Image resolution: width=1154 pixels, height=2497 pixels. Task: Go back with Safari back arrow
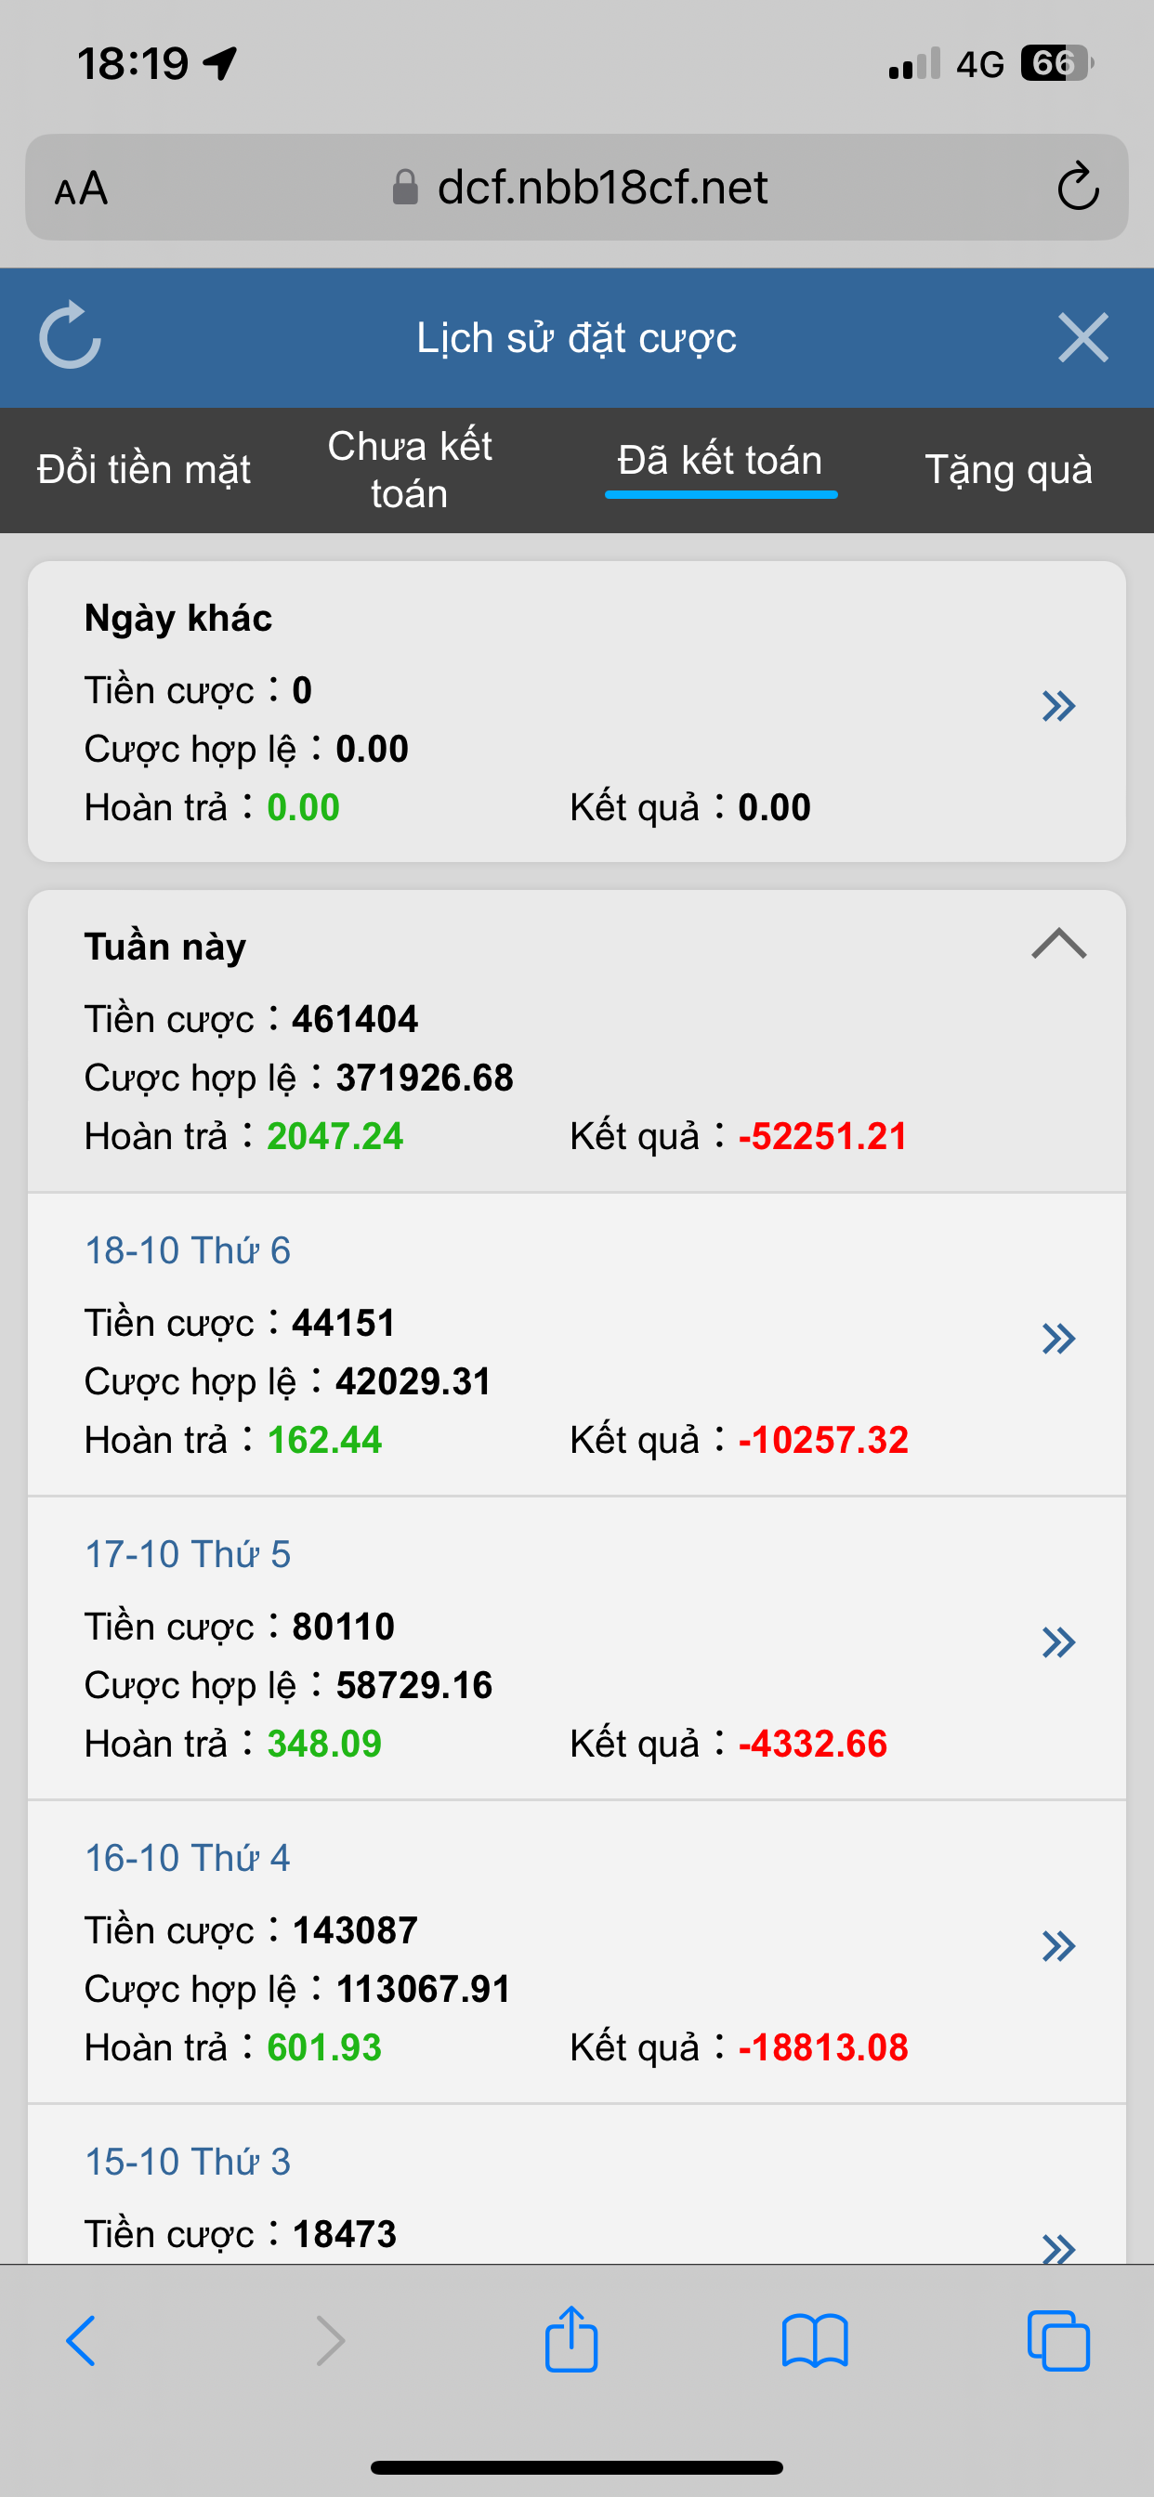pos(82,2342)
